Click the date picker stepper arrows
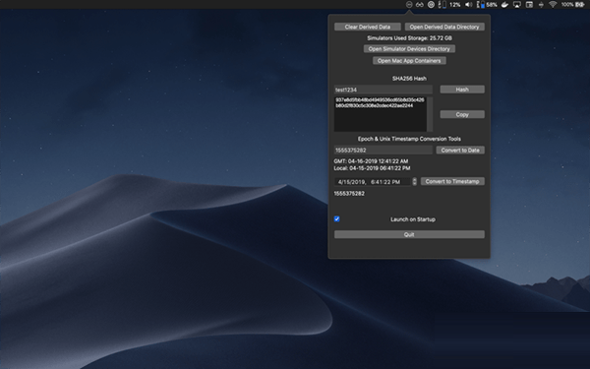590x369 pixels. (414, 181)
